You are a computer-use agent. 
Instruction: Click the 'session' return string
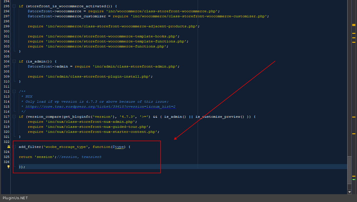click(x=45, y=157)
